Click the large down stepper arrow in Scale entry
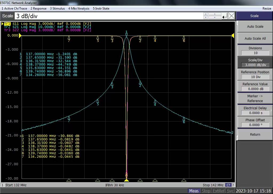Image resolution: width=273 pixels, height=194 pixels. pyautogui.click(x=215, y=17)
